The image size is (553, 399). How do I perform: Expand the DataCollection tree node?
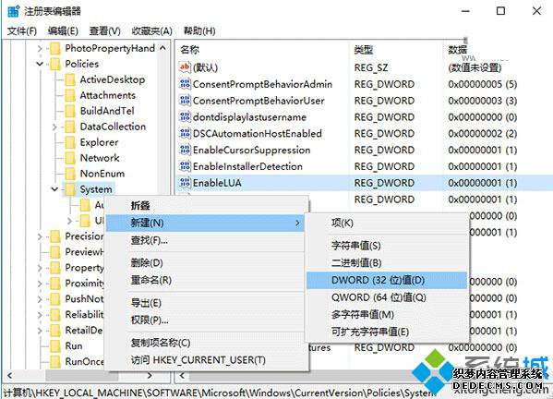pos(54,127)
